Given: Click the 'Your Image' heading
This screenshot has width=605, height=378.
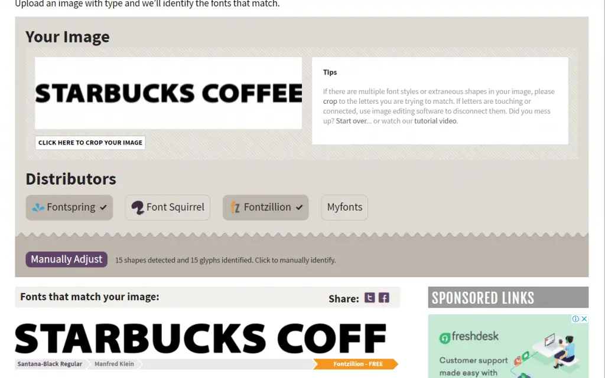Looking at the screenshot, I should pos(67,37).
